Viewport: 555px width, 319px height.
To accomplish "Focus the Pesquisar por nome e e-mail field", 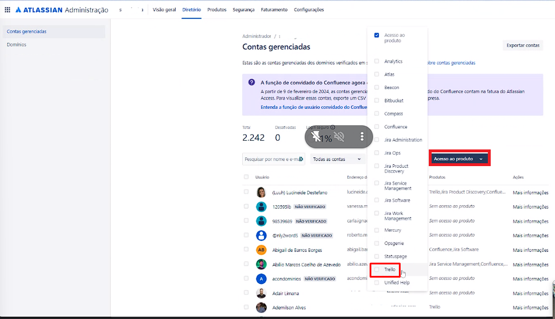I will point(274,159).
